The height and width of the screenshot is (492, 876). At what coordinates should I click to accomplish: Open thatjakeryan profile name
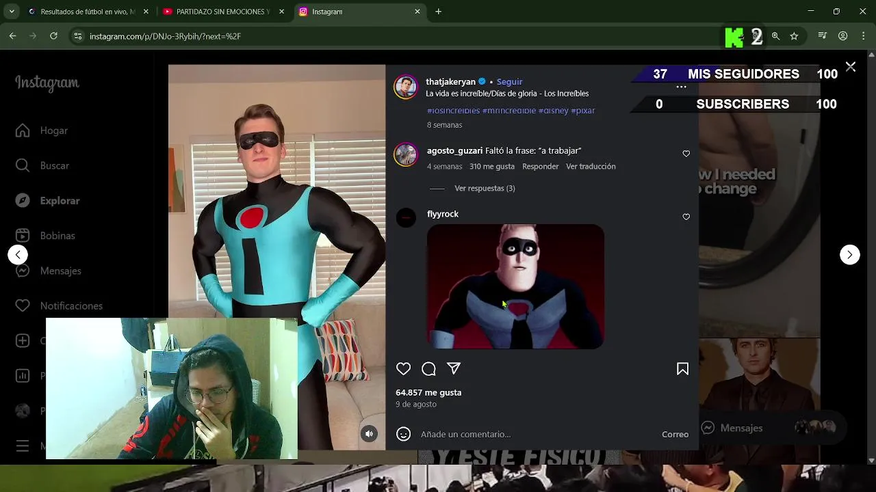coord(450,81)
